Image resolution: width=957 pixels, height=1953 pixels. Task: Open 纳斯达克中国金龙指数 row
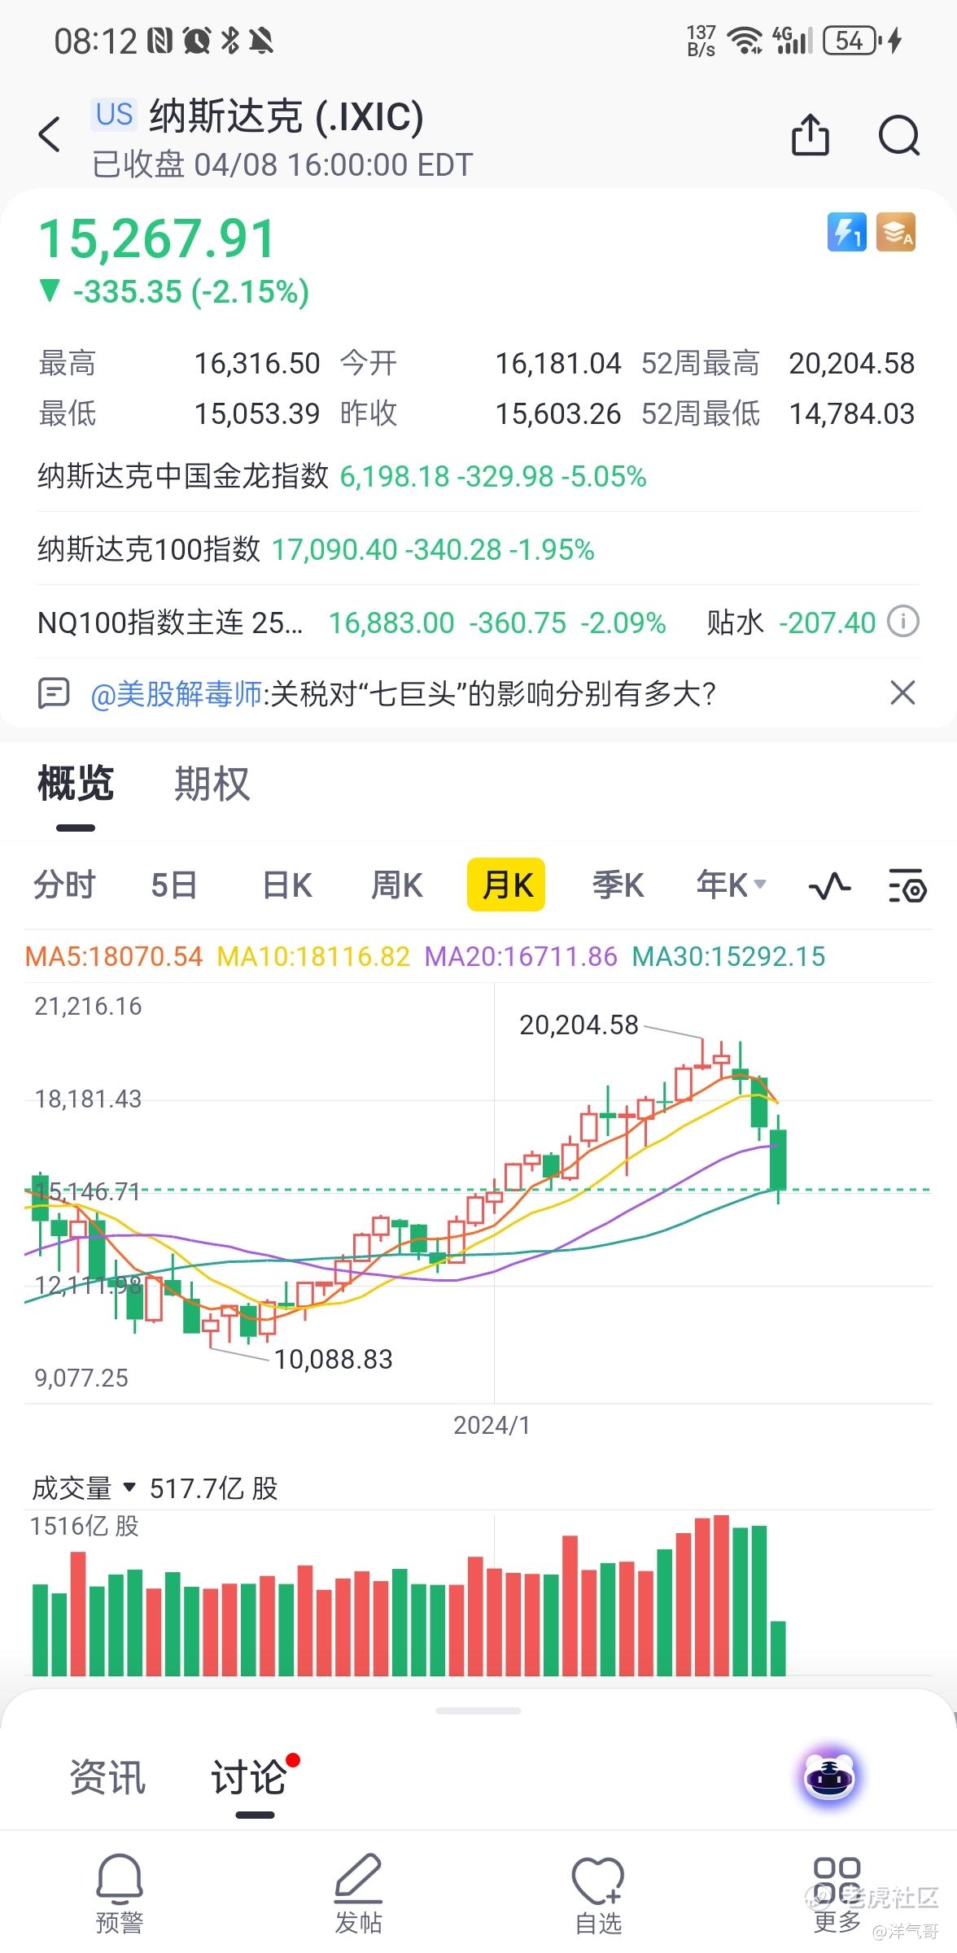click(x=478, y=476)
